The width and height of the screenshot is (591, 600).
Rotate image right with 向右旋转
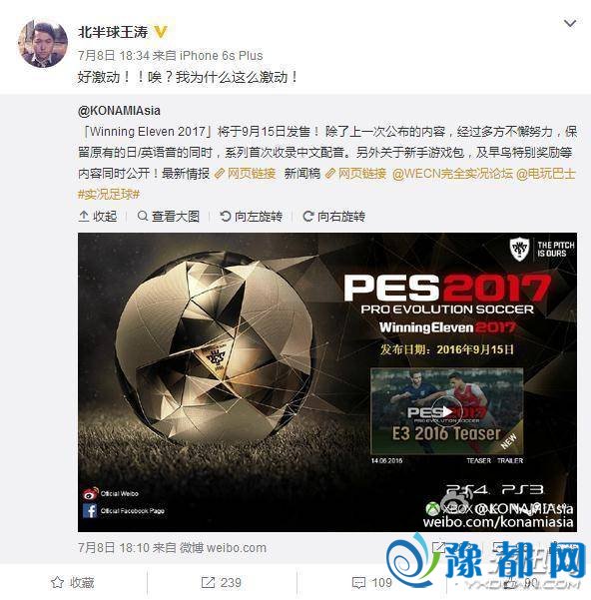(x=334, y=217)
